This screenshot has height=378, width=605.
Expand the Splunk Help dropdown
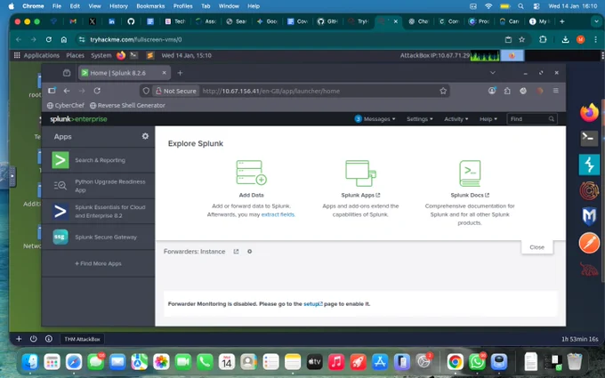pyautogui.click(x=488, y=119)
